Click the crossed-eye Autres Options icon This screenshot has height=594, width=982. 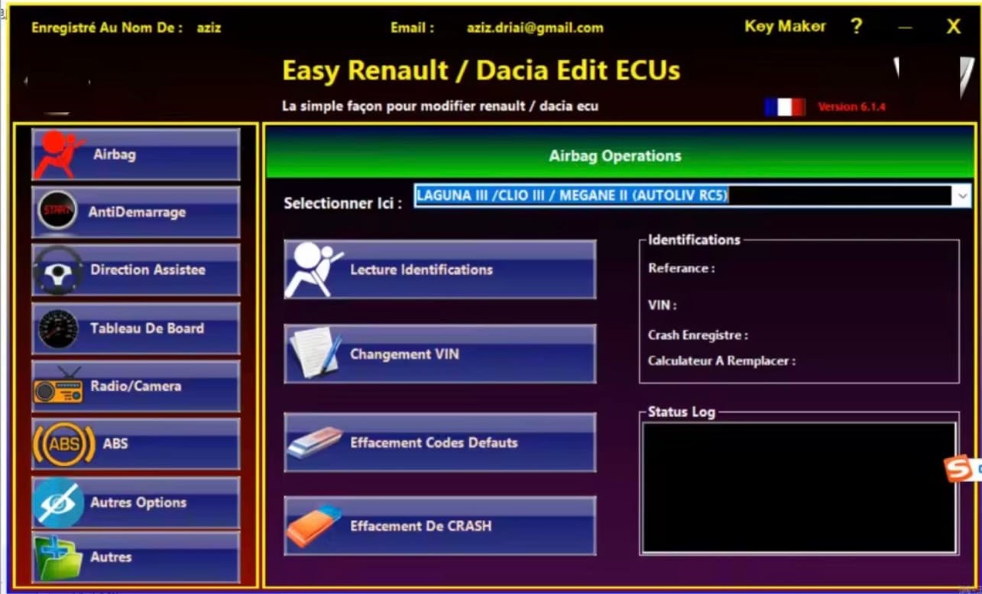pyautogui.click(x=58, y=502)
